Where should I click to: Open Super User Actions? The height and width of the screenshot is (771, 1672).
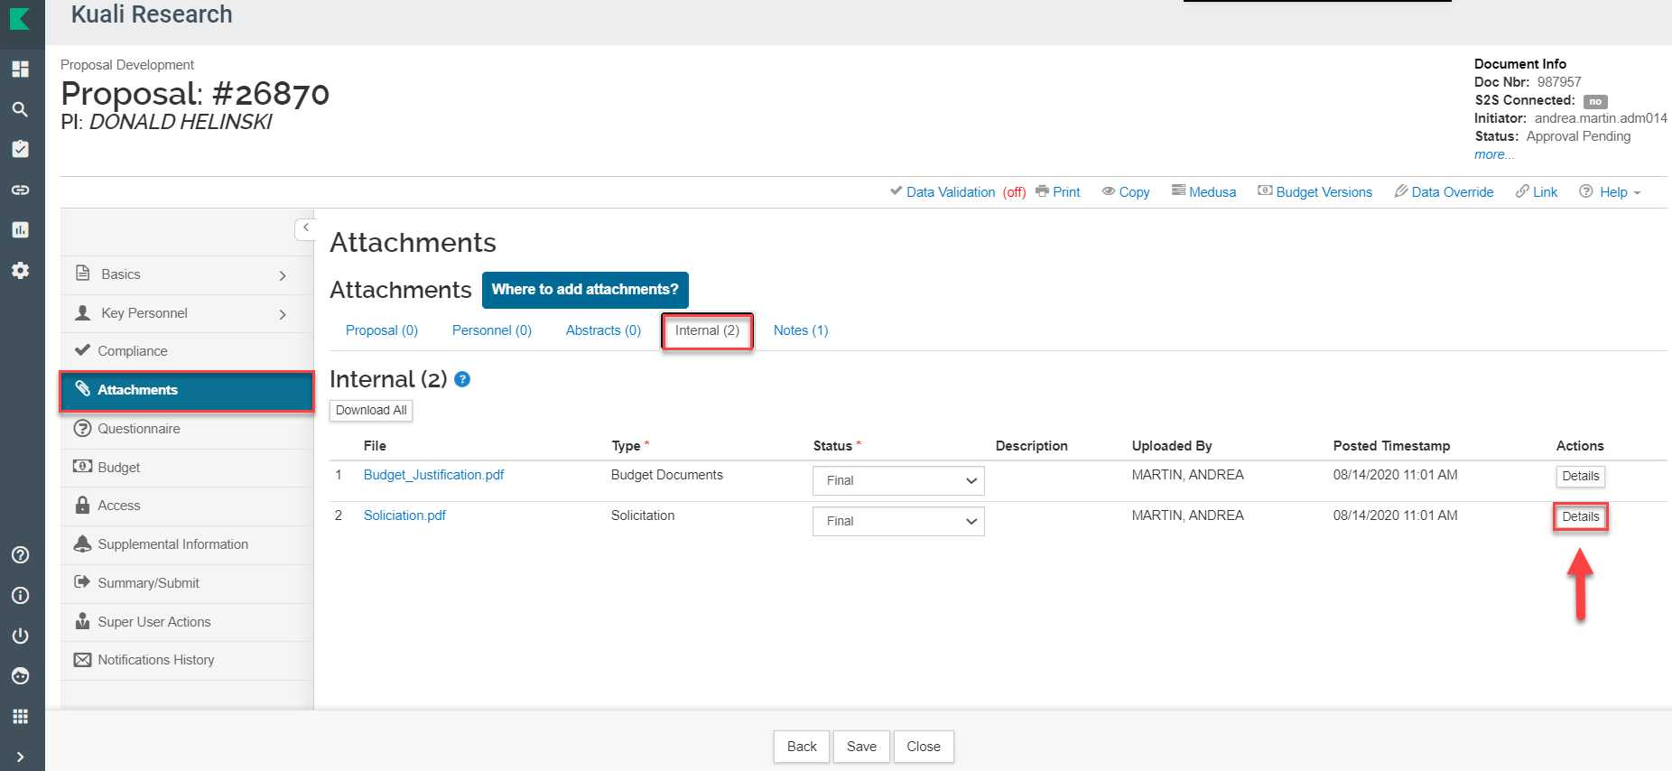pyautogui.click(x=187, y=622)
